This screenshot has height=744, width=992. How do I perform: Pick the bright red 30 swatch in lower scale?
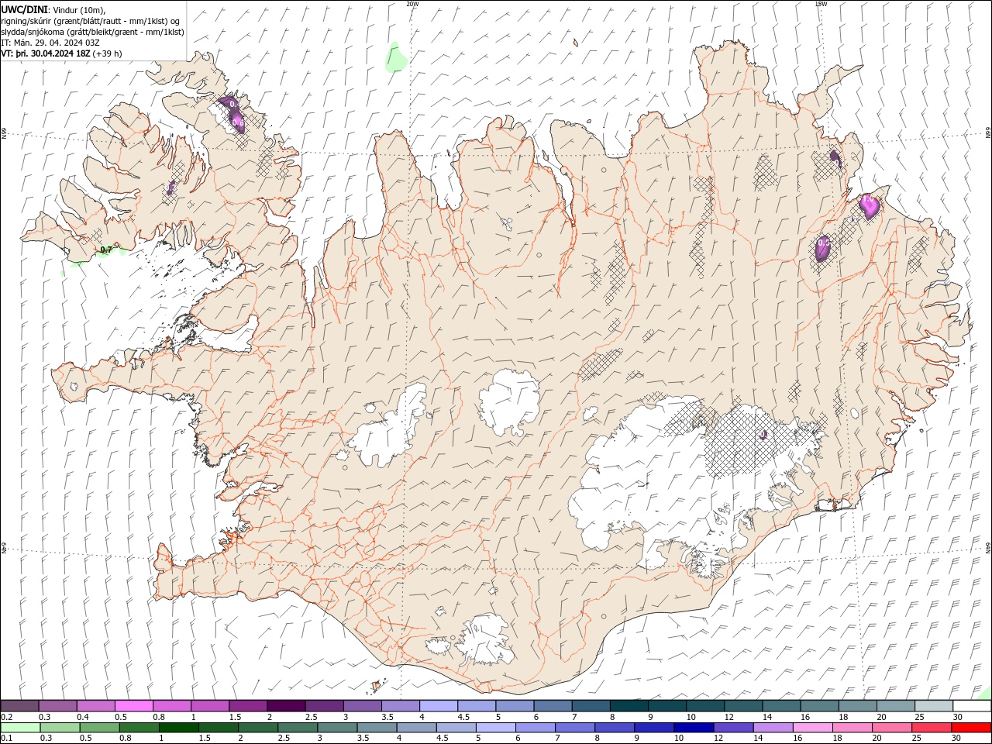(x=971, y=728)
